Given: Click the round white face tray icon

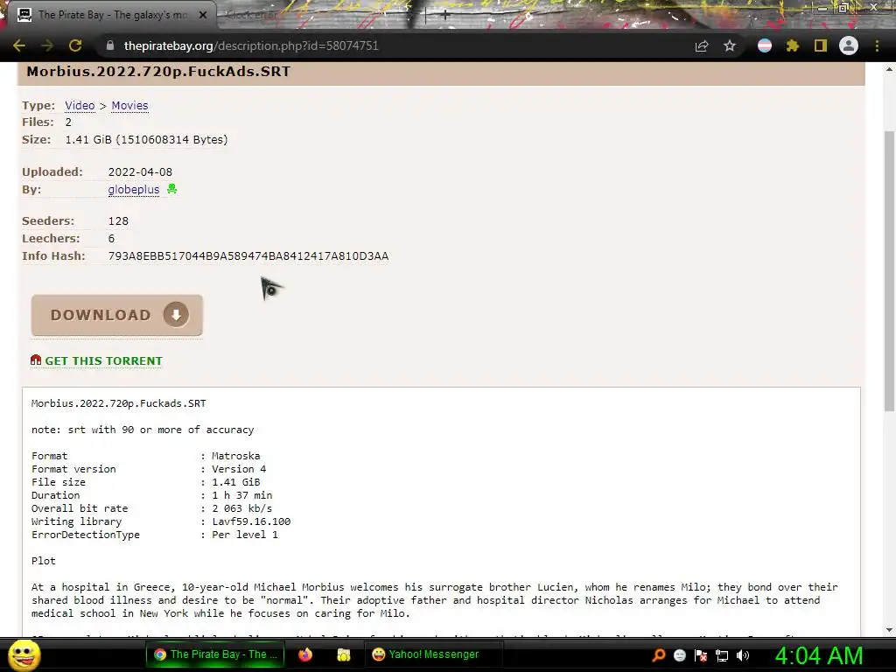Looking at the screenshot, I should (679, 655).
